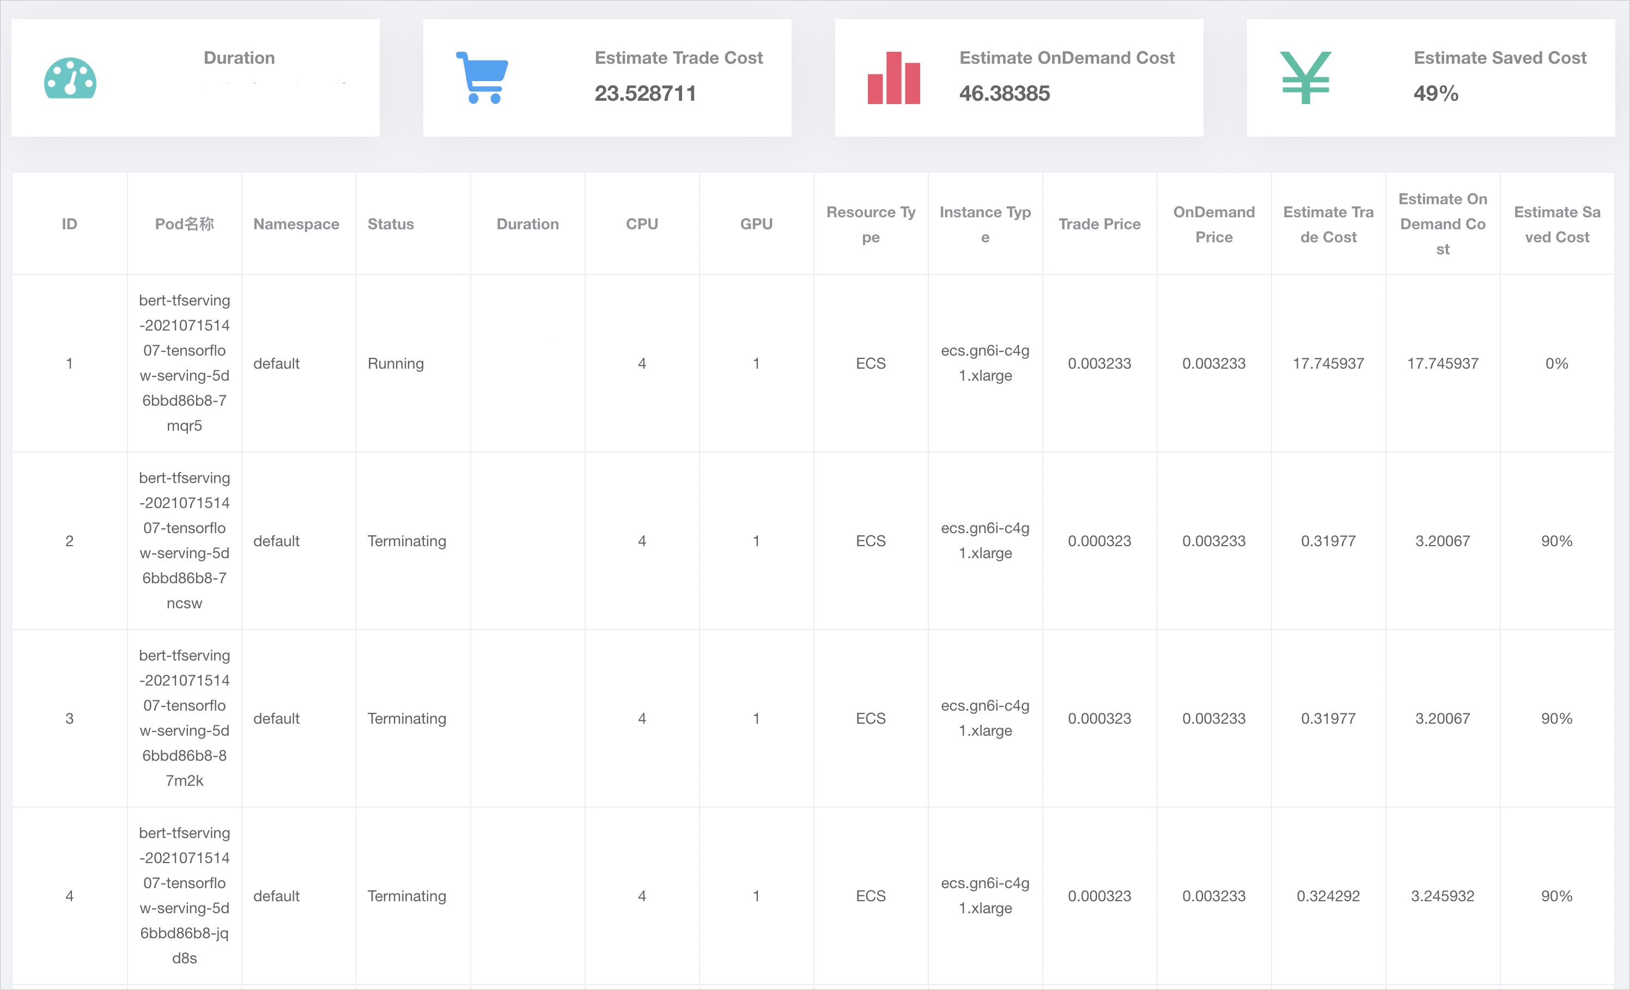The width and height of the screenshot is (1630, 990).
Task: Click the OnDemand Price column header
Action: pos(1213,224)
